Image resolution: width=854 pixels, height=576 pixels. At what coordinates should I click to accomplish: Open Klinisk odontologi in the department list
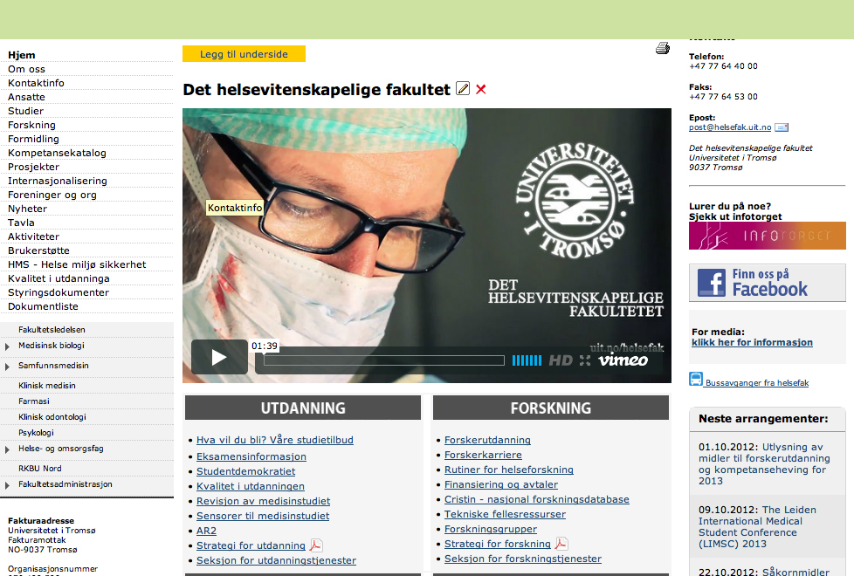point(52,417)
